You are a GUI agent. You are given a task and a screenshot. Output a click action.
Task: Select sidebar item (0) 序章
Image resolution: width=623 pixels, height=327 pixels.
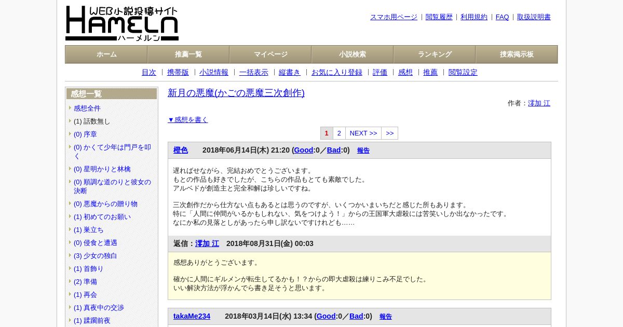coord(85,134)
